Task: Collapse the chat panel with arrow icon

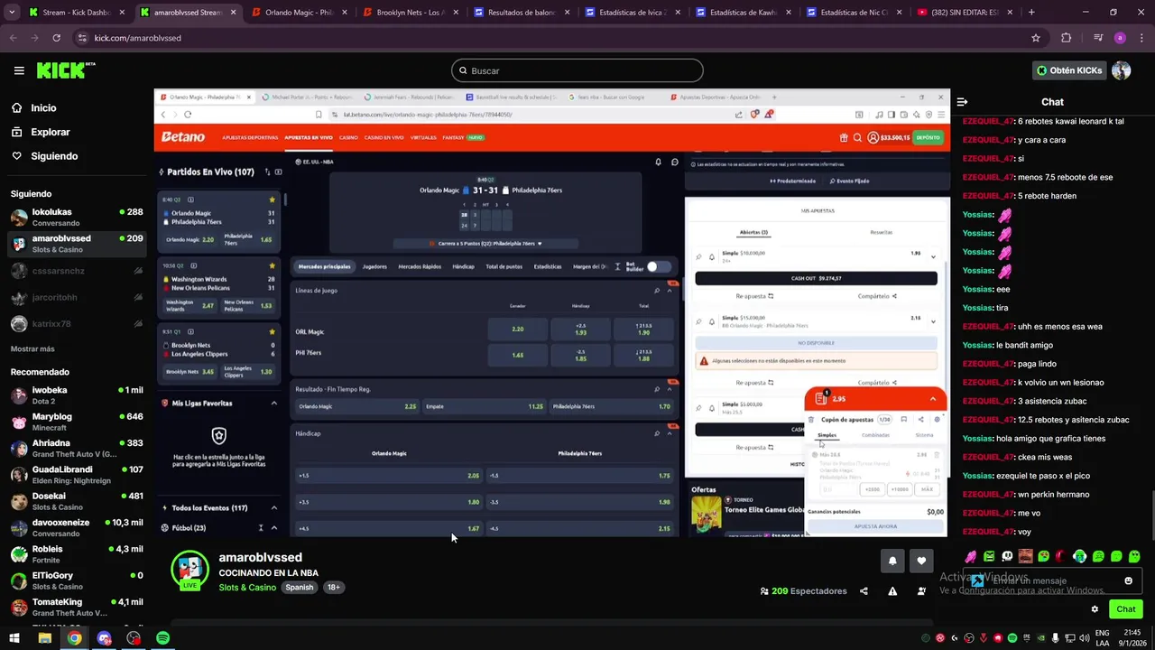Action: pos(962,102)
